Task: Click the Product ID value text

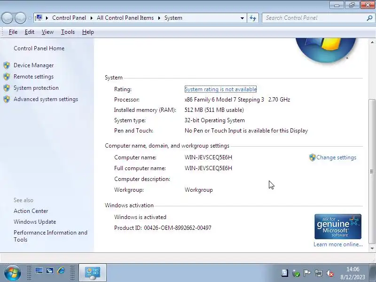Action: [x=178, y=228]
